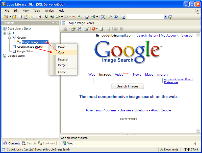Click the new document icon in main toolbar
202x153 pixels.
[34, 17]
